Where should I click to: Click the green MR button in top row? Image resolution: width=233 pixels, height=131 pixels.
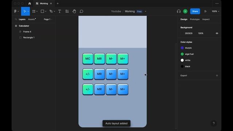pyautogui.click(x=99, y=59)
